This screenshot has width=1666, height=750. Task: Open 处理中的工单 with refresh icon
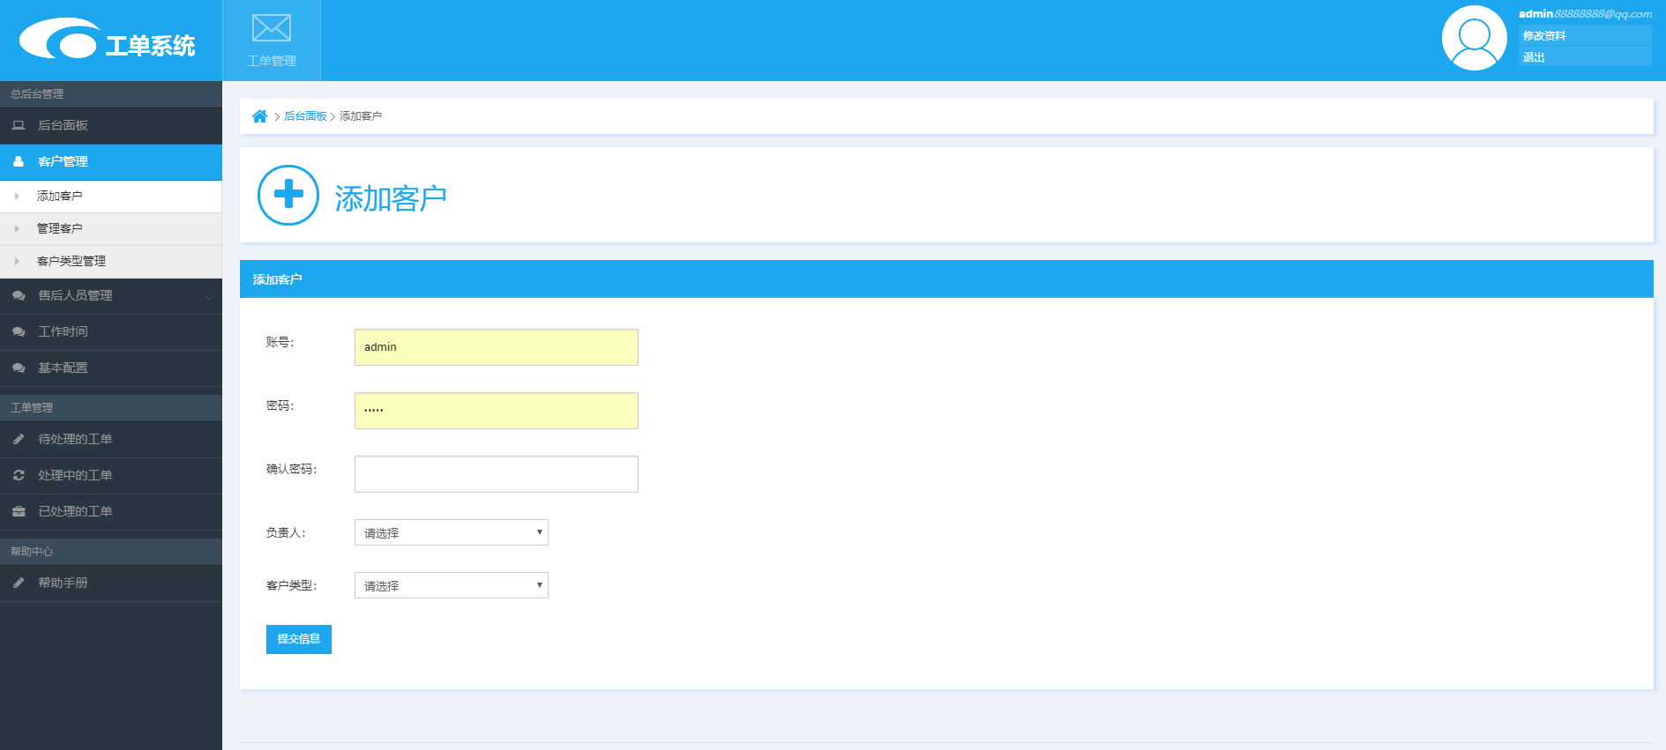[75, 475]
